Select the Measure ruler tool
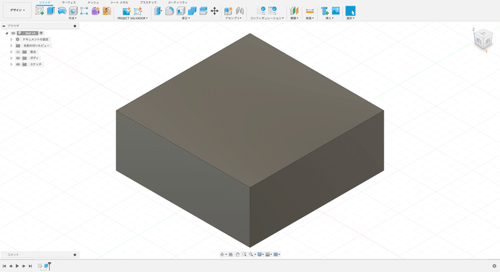The image size is (500, 272). click(309, 11)
